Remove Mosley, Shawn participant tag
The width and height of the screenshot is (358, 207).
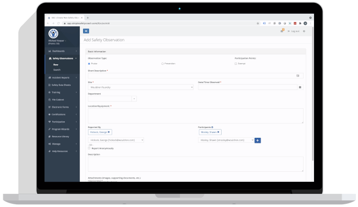[218, 132]
